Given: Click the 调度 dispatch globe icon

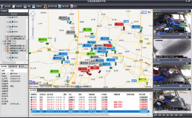Looking at the screenshot, I should (25, 6).
